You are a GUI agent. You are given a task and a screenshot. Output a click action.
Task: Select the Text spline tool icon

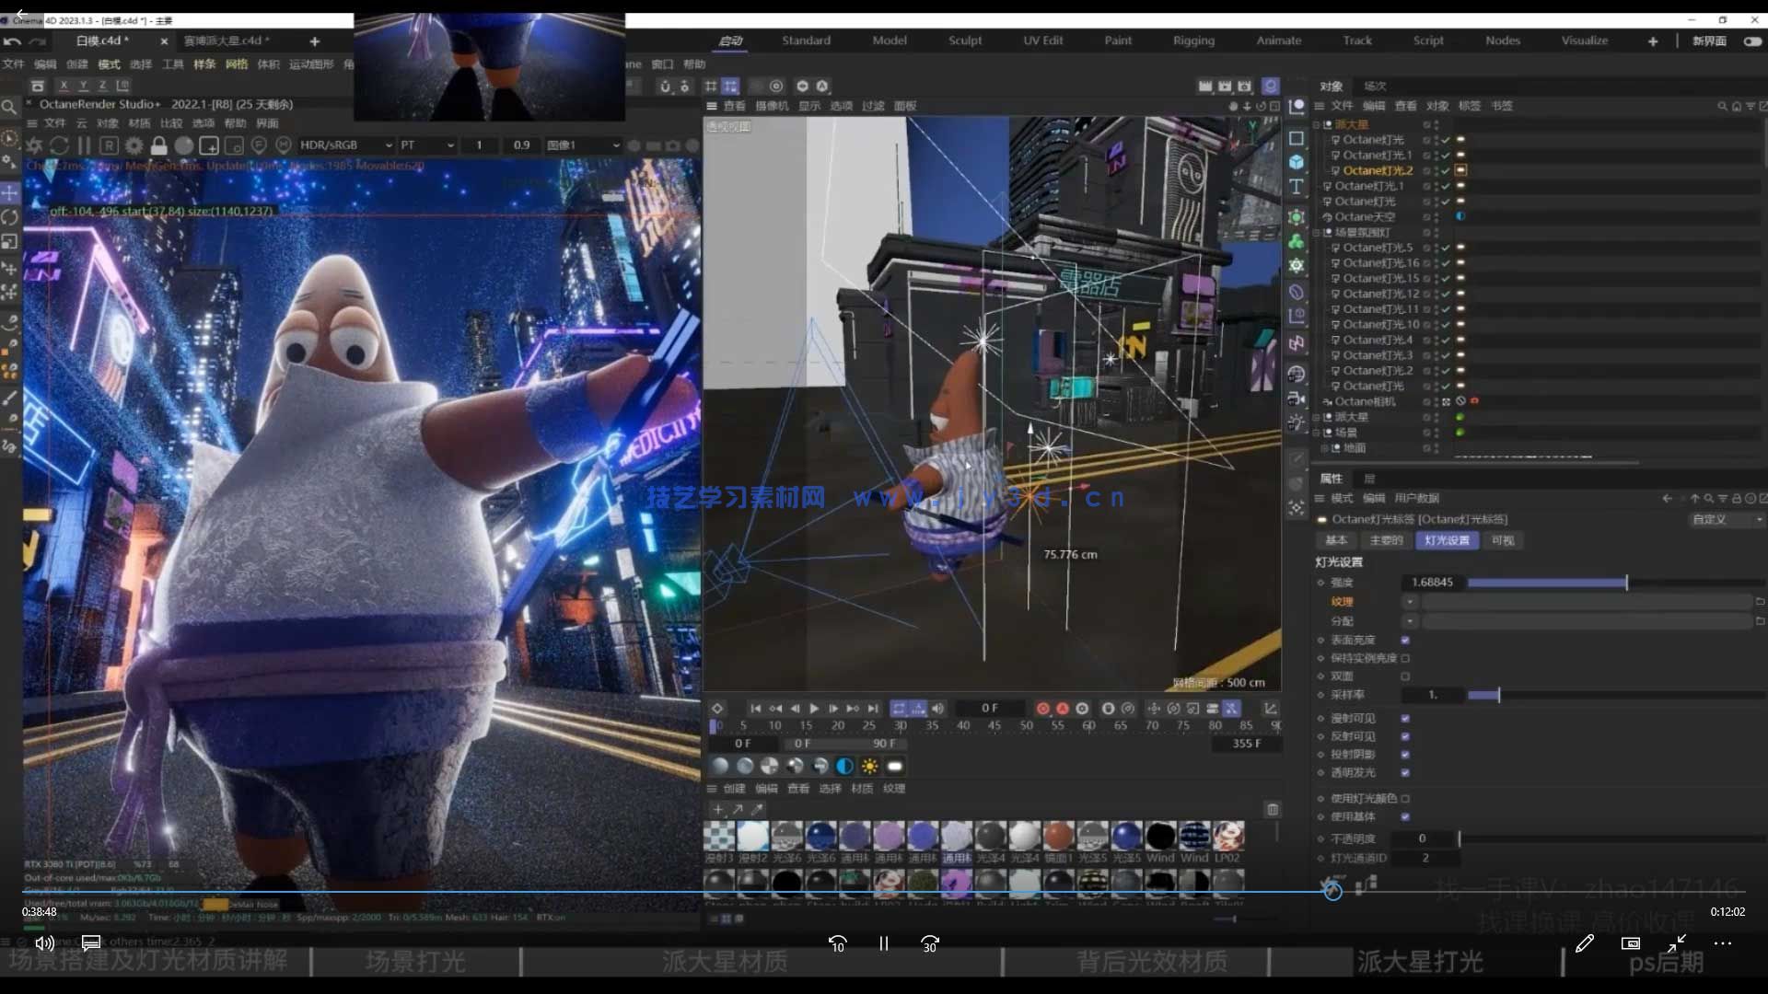click(1297, 187)
